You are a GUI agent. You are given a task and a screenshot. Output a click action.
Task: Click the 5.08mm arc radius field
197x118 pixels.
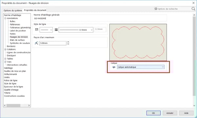53,43
